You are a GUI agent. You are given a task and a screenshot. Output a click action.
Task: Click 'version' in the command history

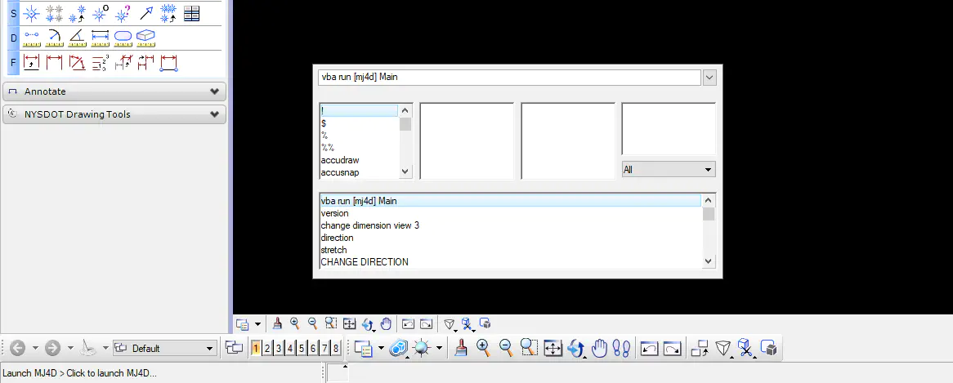click(334, 213)
